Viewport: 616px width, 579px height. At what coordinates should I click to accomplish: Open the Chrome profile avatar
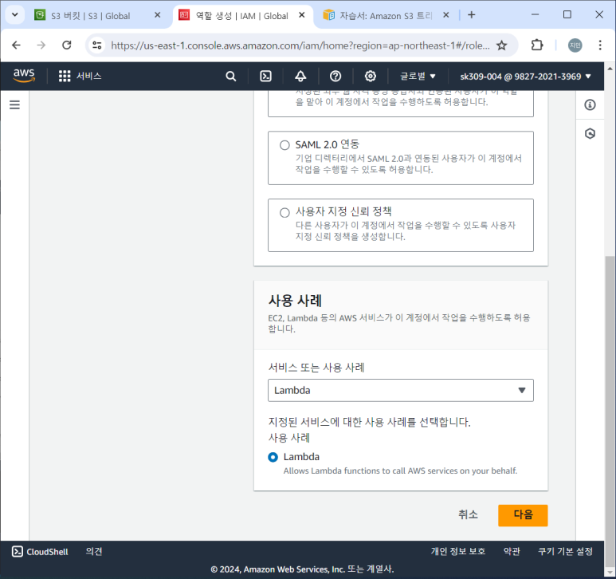[x=575, y=45]
